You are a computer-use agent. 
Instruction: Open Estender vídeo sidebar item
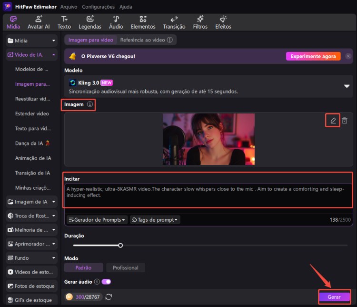(32, 113)
